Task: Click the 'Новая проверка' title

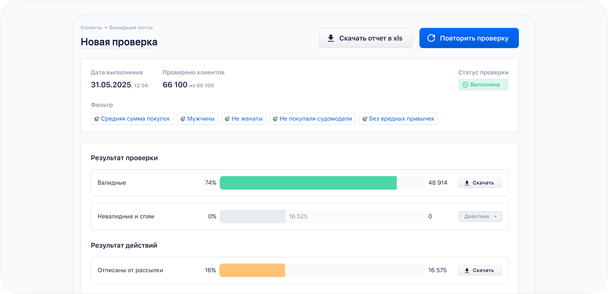Action: [x=119, y=42]
